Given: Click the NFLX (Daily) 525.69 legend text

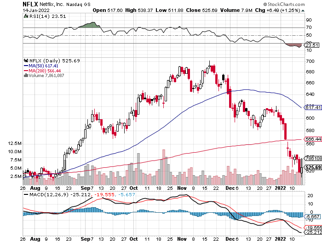Looking at the screenshot, I should [55, 61].
